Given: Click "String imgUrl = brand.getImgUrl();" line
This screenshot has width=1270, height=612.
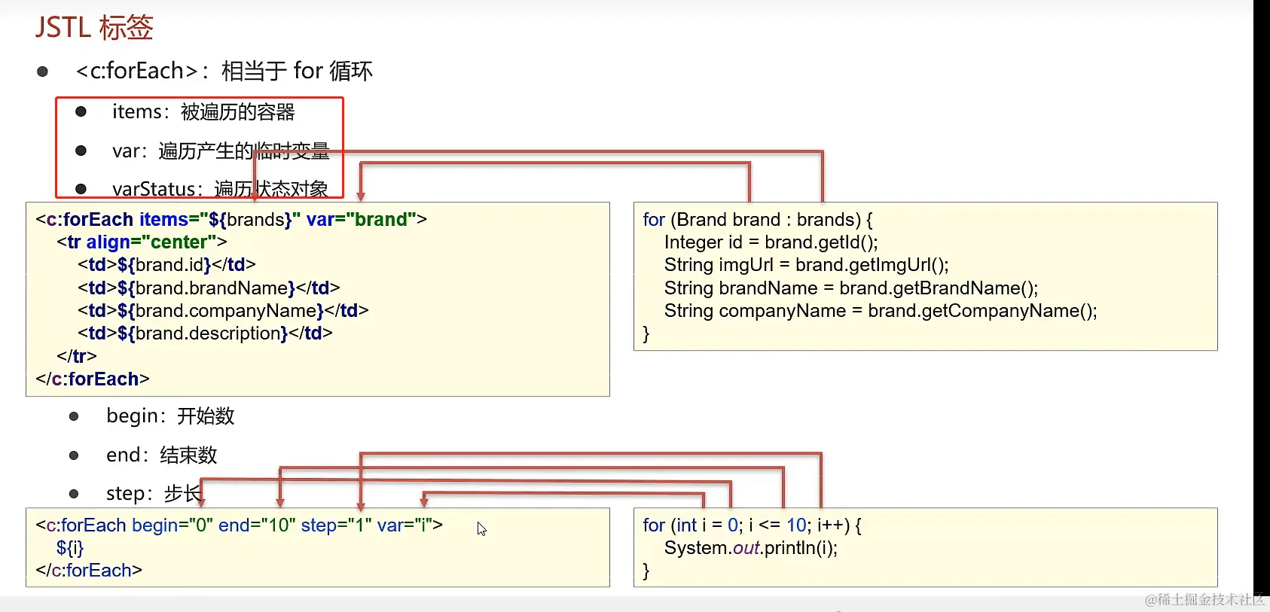Looking at the screenshot, I should coord(807,264).
